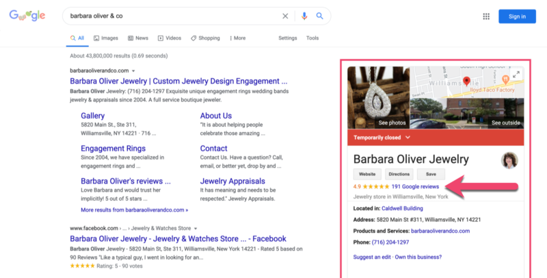Image resolution: width=547 pixels, height=278 pixels.
Task: Open the Jewelry Appraisals sitelink
Action: [x=232, y=181]
